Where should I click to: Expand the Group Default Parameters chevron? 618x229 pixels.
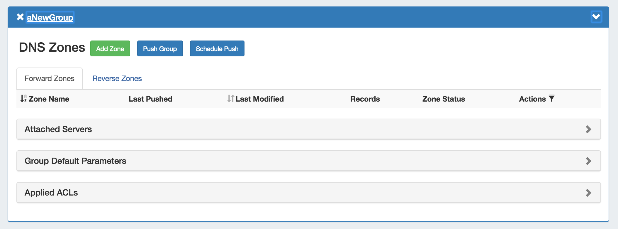coord(588,161)
